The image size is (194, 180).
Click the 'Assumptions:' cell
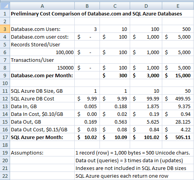pyautogui.click(x=42, y=153)
